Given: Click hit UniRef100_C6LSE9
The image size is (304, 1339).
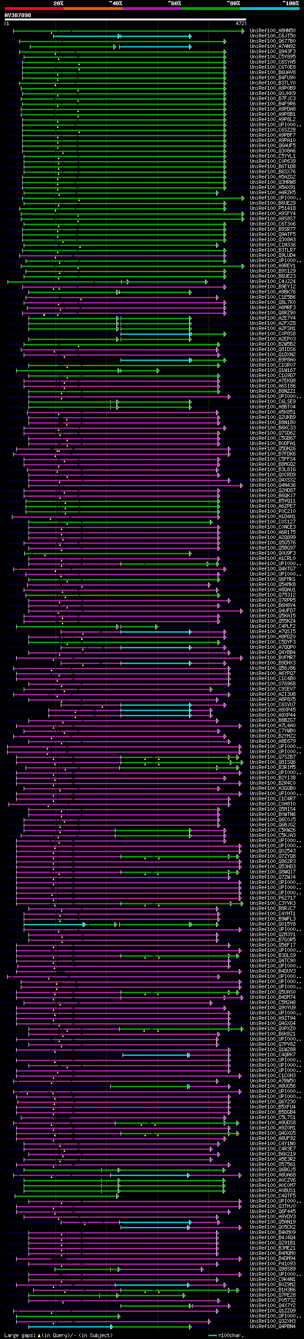Looking at the screenshot, I should pos(272,402).
